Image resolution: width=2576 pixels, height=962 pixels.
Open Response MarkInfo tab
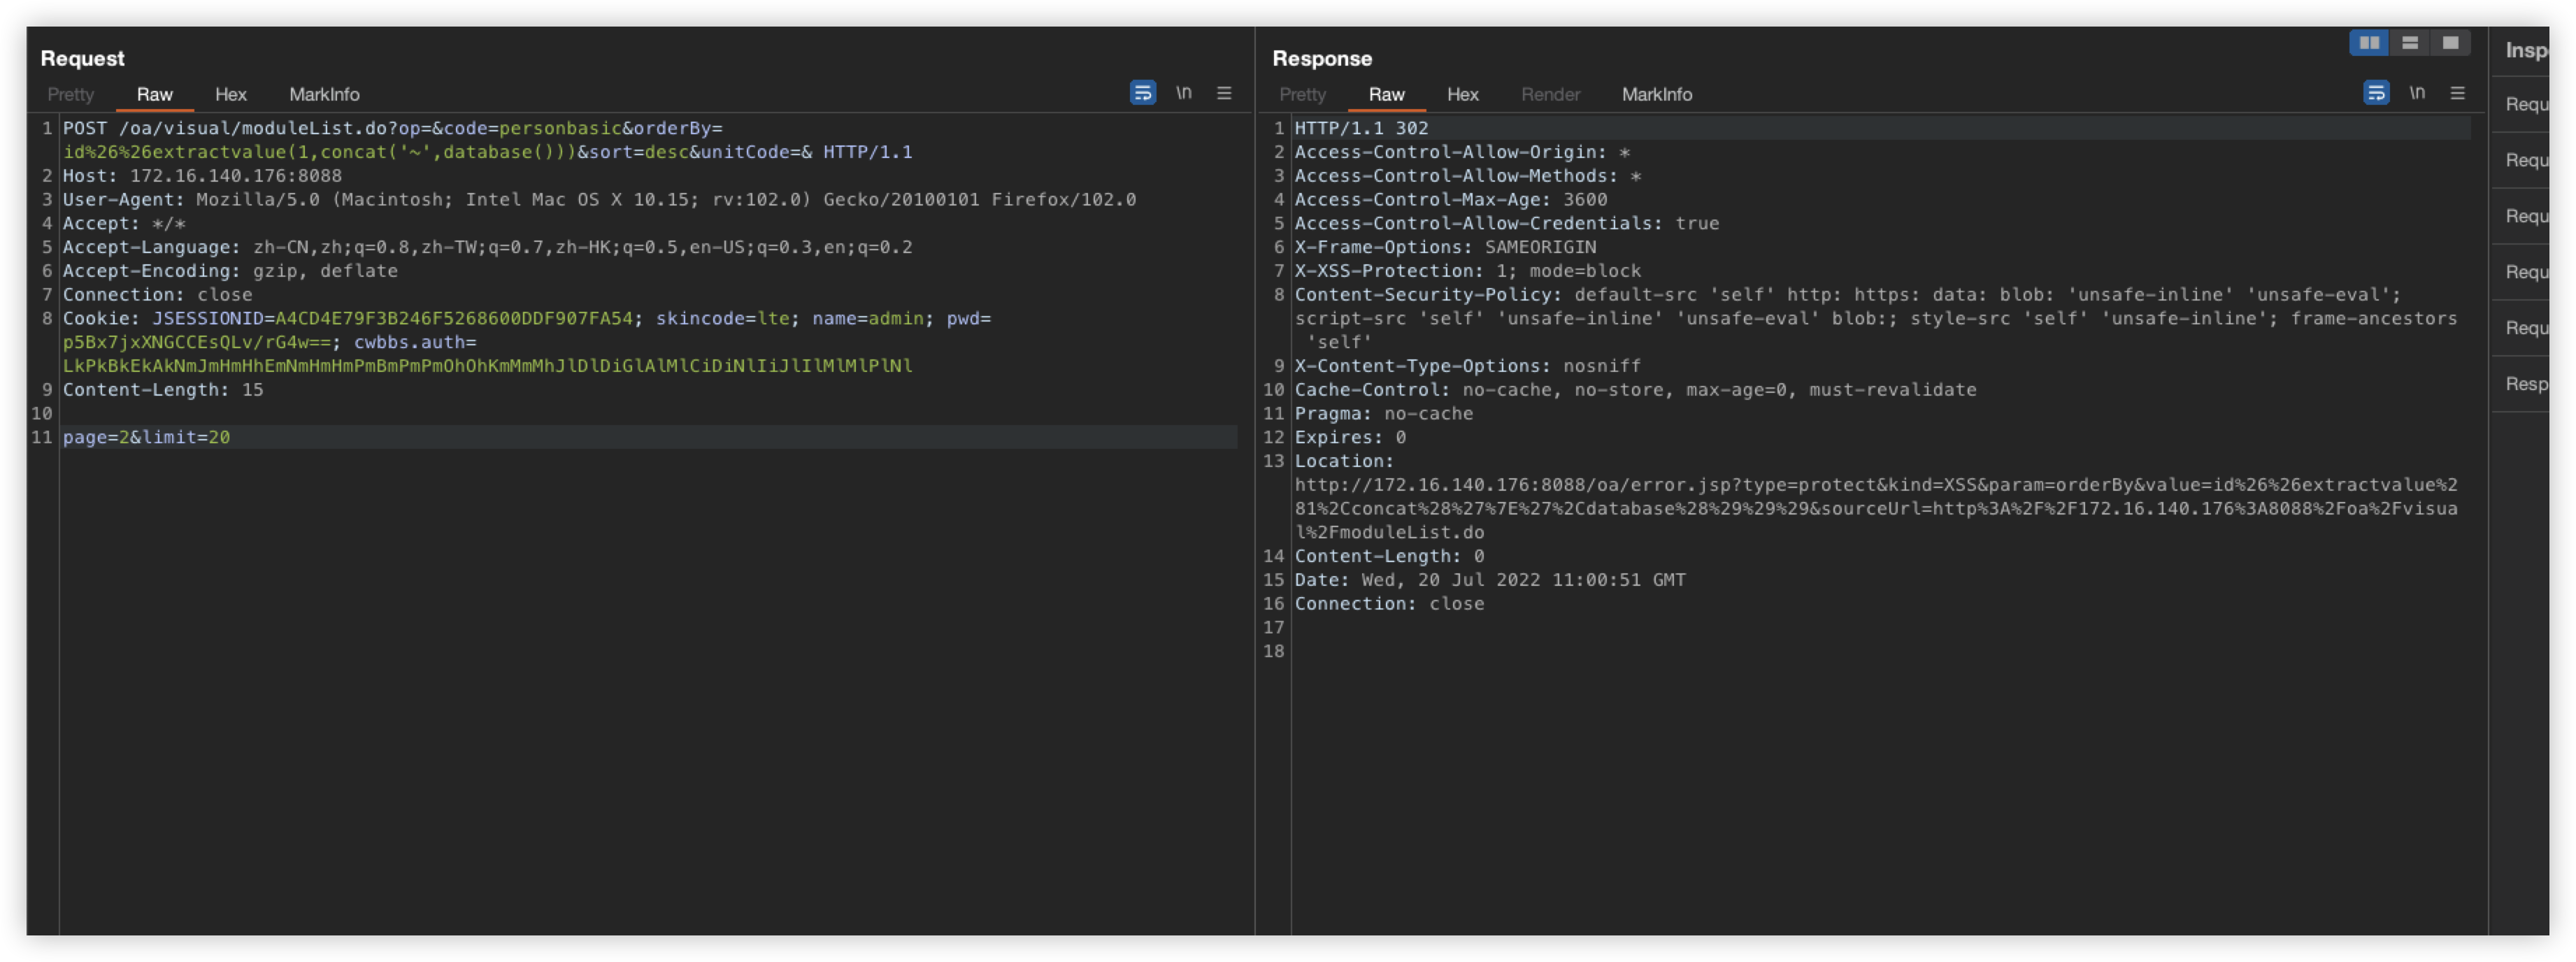(x=1656, y=94)
